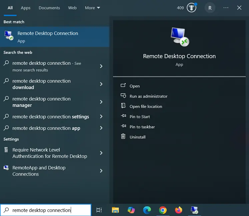Choose Pin to Start
The image size is (249, 216).
140,117
